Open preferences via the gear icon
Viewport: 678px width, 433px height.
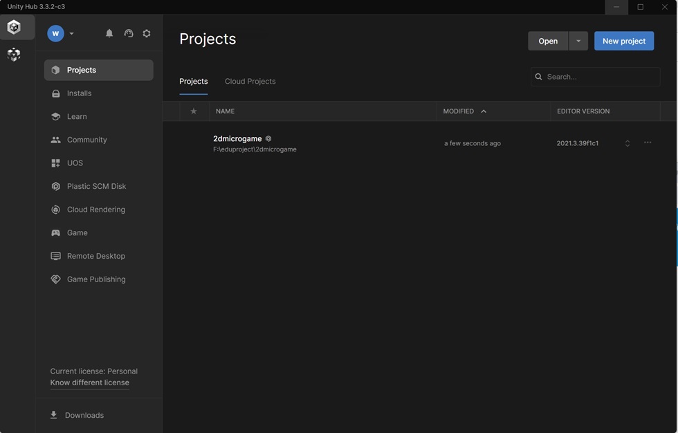click(147, 33)
